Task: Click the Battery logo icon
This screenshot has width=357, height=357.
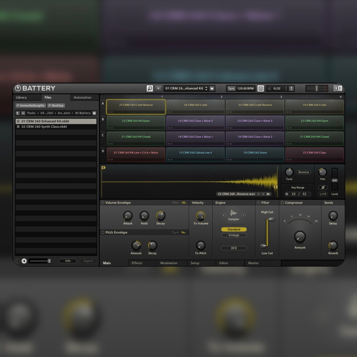Action: pyautogui.click(x=18, y=88)
